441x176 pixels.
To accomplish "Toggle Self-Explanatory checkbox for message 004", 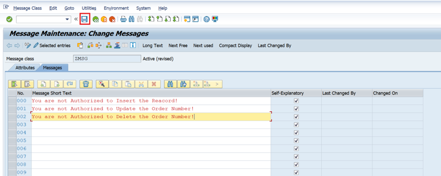I will (x=296, y=133).
